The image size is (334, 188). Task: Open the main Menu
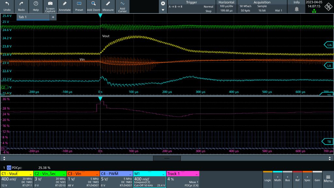(328, 179)
